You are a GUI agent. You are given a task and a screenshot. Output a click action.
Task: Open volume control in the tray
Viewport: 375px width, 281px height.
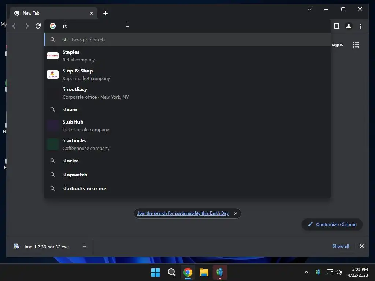pyautogui.click(x=339, y=272)
